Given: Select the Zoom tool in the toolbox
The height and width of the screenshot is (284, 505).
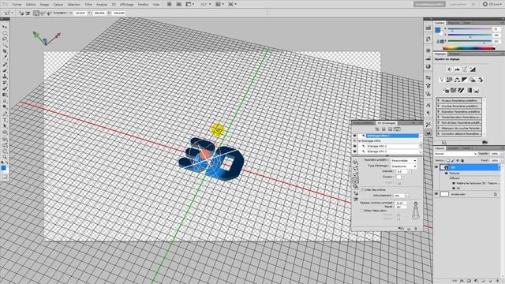Looking at the screenshot, I should coord(5,157).
